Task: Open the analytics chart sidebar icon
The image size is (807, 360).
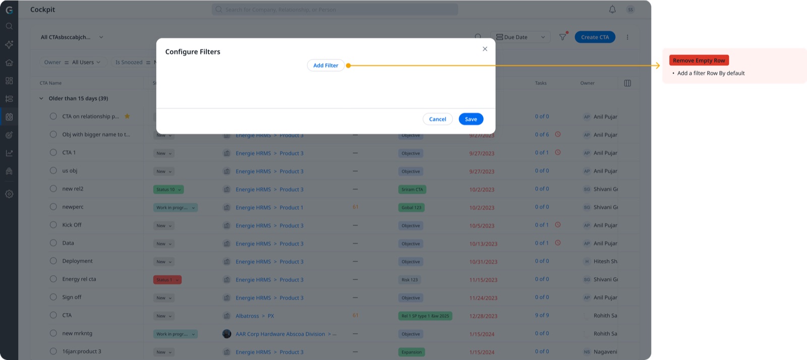Action: pyautogui.click(x=9, y=153)
